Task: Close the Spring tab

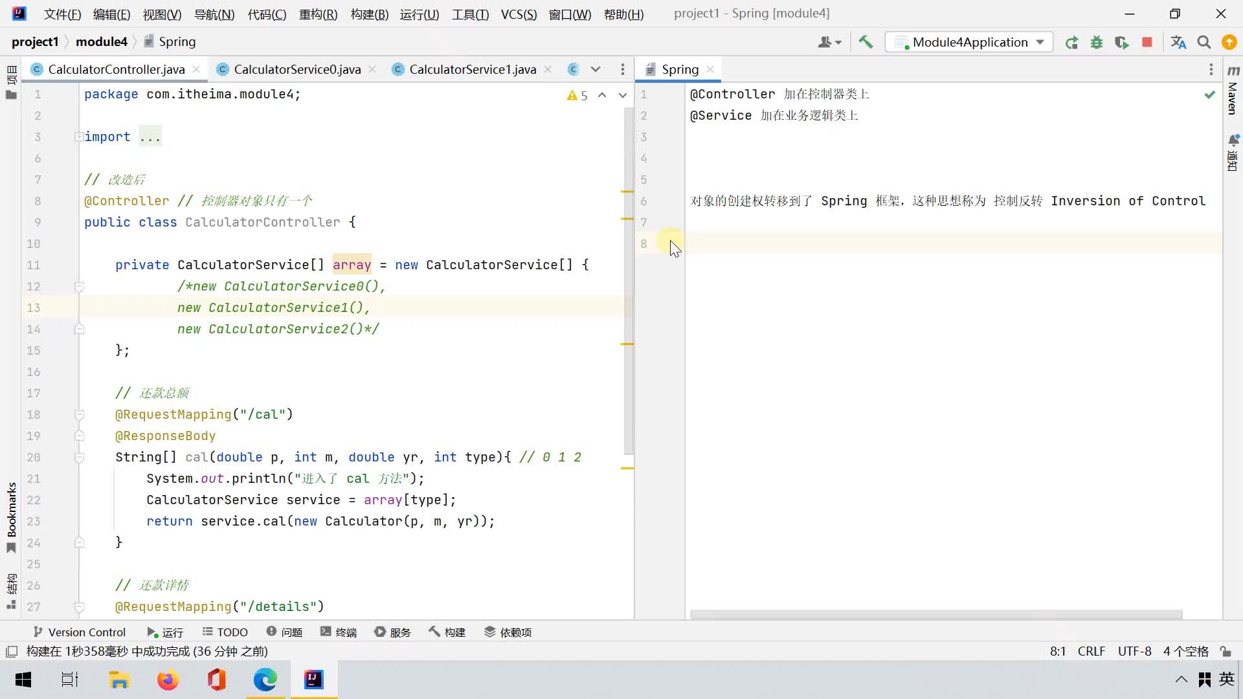Action: click(x=710, y=69)
